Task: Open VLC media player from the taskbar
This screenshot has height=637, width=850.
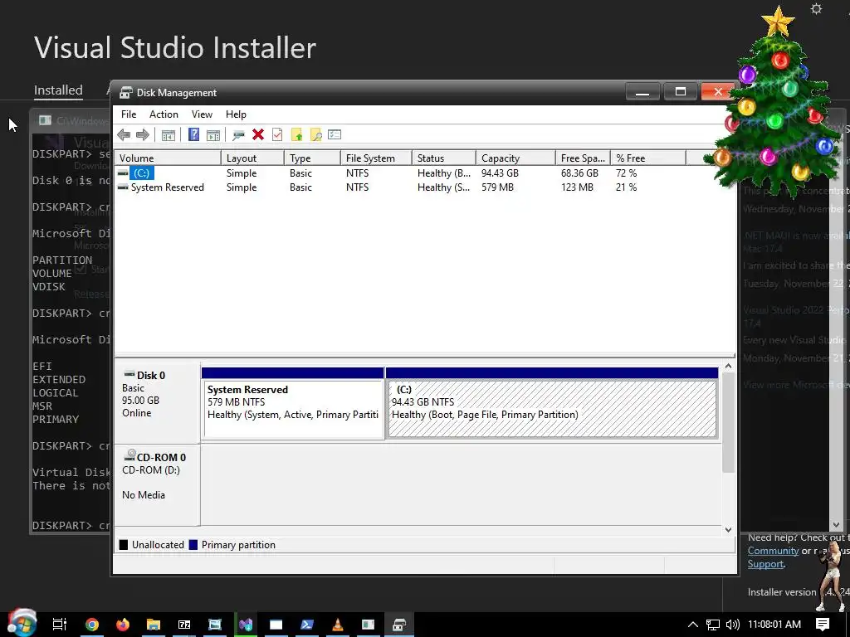Action: tap(337, 625)
